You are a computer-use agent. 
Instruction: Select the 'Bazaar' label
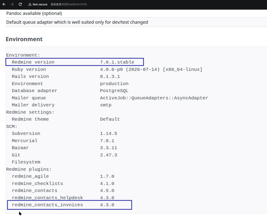(20, 148)
